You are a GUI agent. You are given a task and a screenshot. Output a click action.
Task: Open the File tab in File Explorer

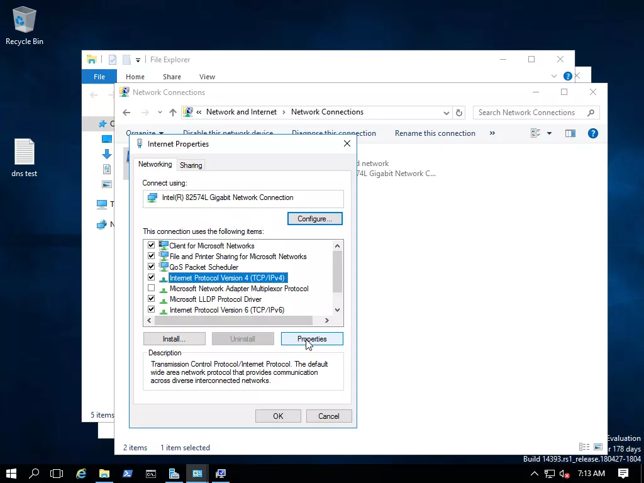[x=99, y=76]
